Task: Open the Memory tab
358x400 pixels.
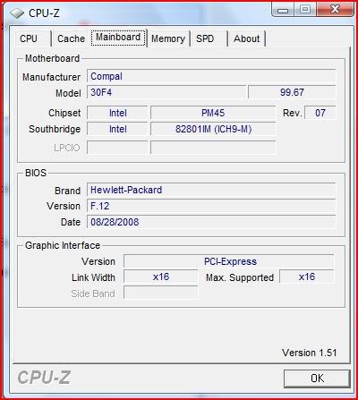Action: [168, 38]
